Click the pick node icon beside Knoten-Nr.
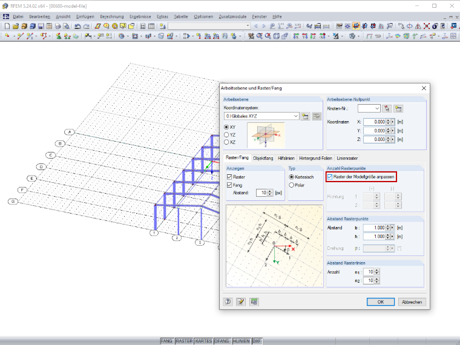Viewport: 460px width, 345px height. pos(387,108)
